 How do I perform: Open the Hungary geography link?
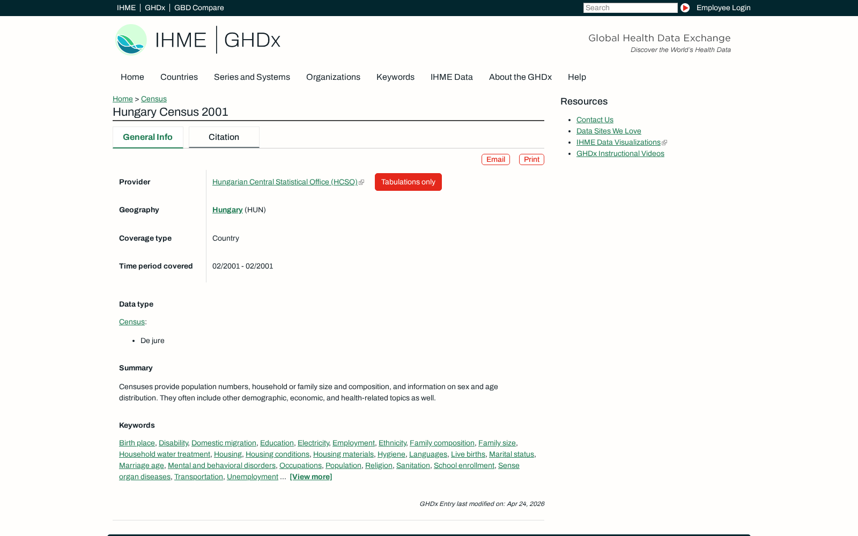(x=227, y=210)
